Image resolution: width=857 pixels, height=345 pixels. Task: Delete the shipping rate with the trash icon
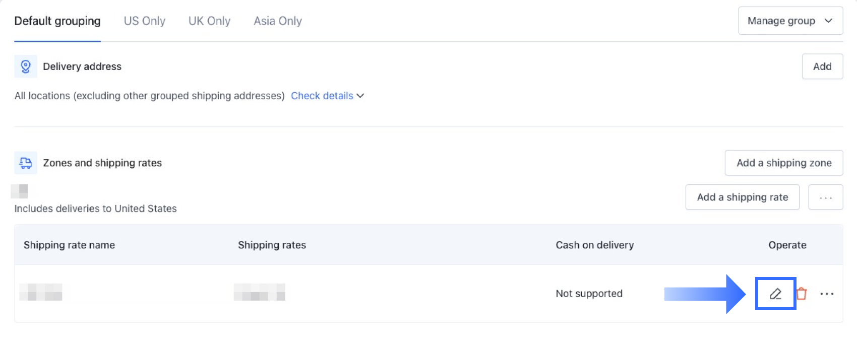click(x=802, y=294)
